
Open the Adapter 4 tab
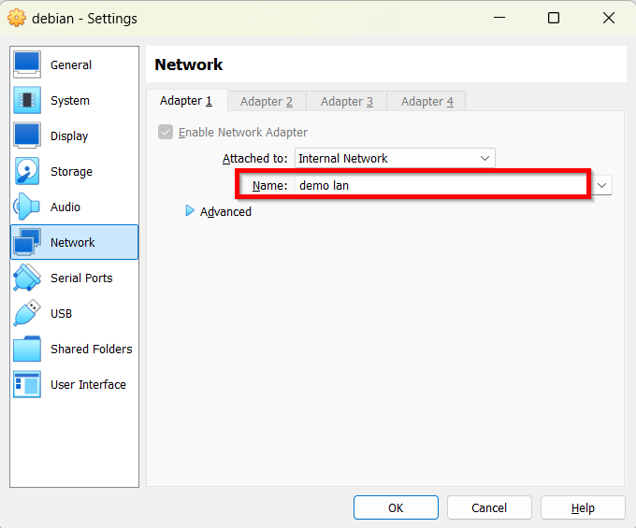(x=426, y=101)
